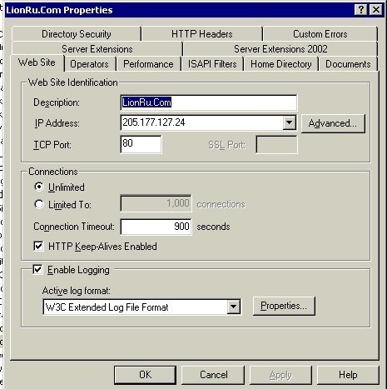Viewport: 387px width, 389px height.
Task: Uncheck the Enable Logging checkbox
Action: point(37,270)
